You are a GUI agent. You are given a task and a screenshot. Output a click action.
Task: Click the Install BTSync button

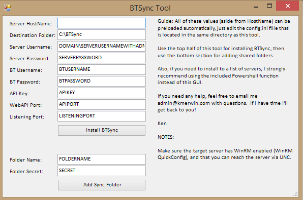point(102,130)
